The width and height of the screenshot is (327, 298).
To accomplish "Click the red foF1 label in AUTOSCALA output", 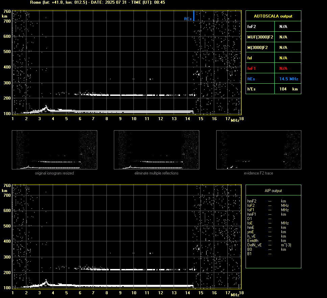I will (x=251, y=69).
